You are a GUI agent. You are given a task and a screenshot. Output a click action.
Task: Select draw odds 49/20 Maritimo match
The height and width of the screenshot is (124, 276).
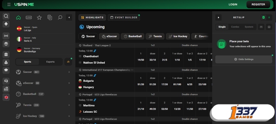[152, 106]
